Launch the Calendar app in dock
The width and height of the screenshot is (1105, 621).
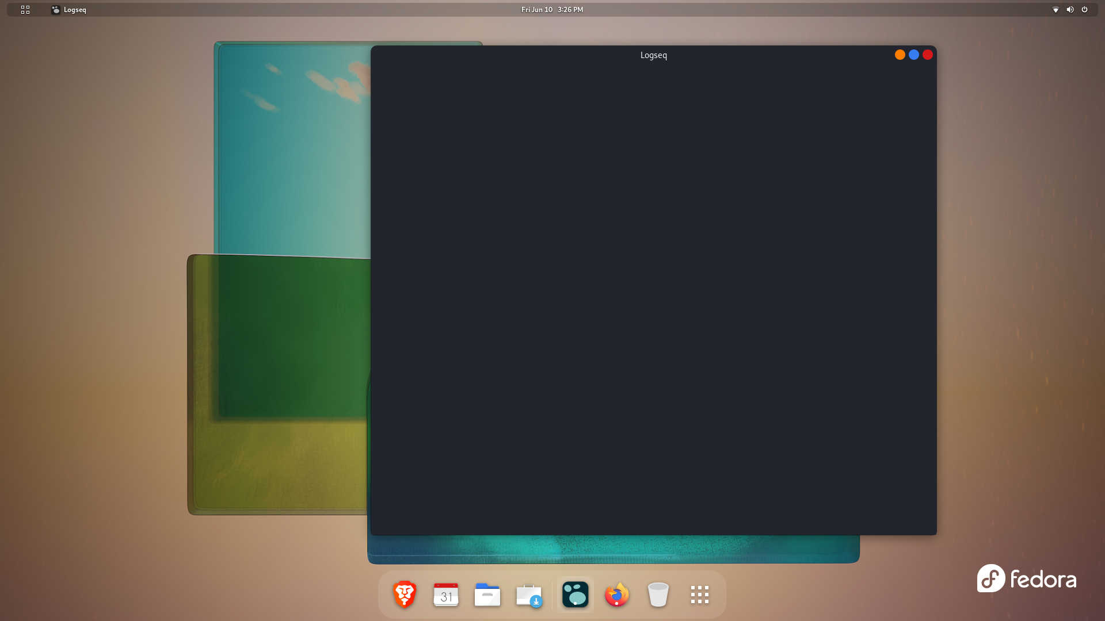(446, 595)
